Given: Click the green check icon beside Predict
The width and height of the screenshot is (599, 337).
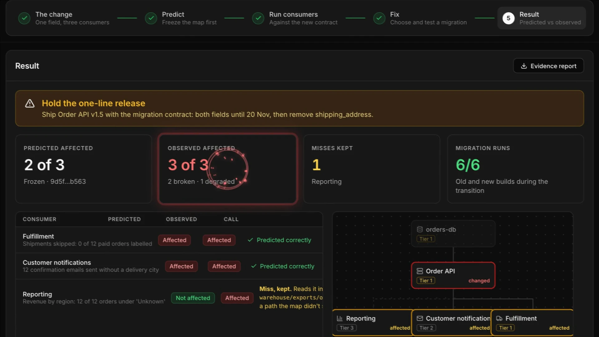Looking at the screenshot, I should click(x=151, y=18).
